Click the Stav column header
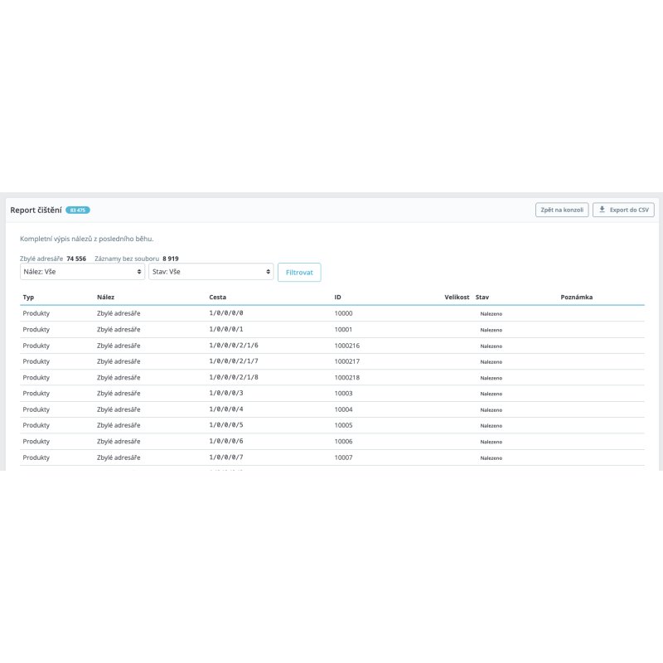The width and height of the screenshot is (663, 663). [x=482, y=297]
